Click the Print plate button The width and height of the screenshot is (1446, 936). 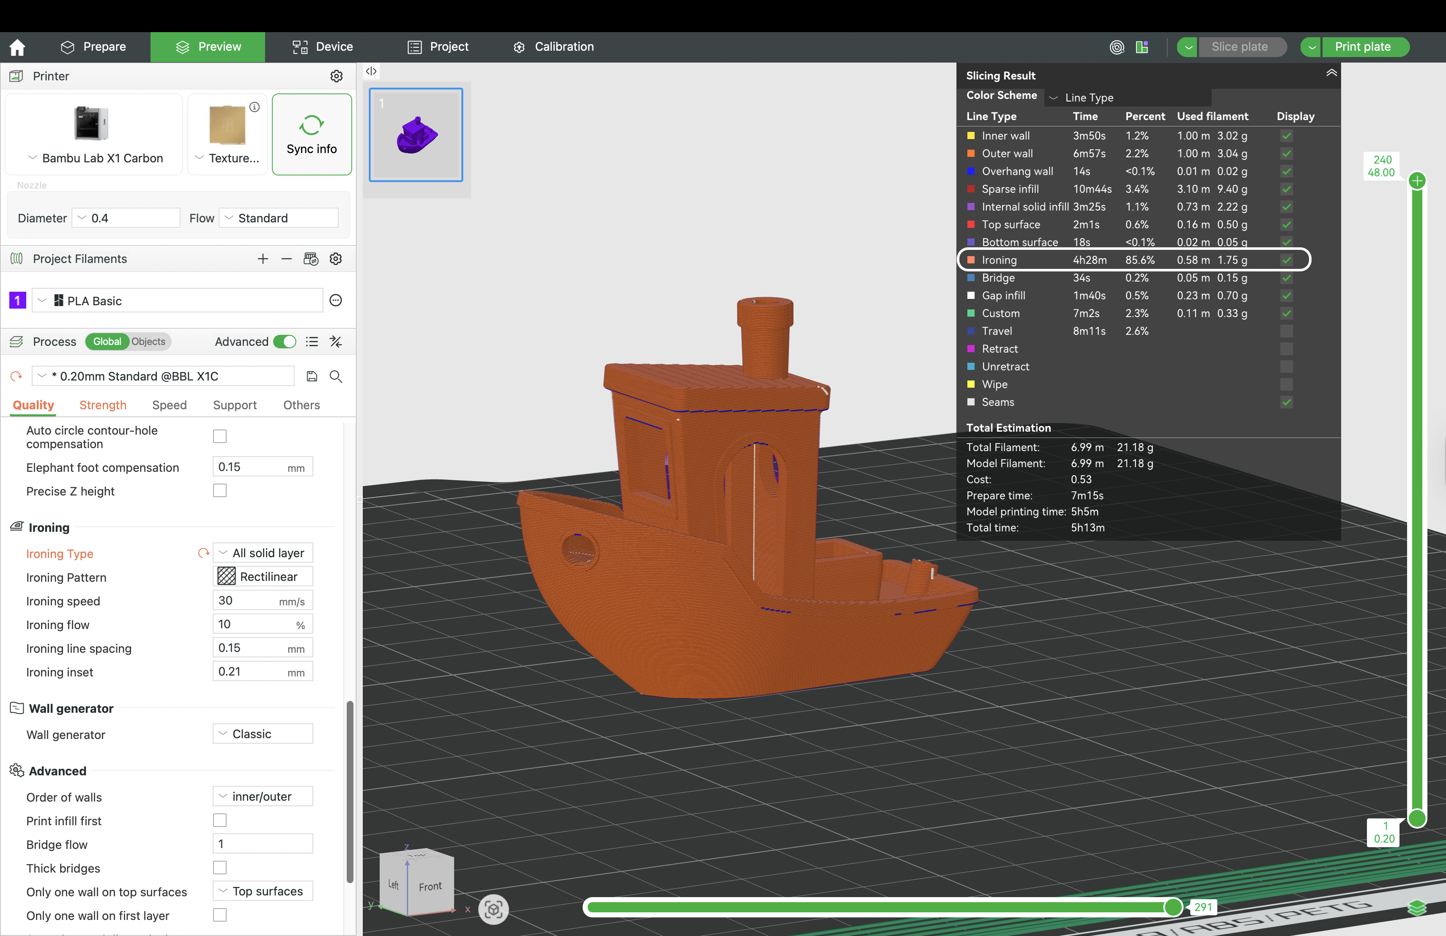1362,47
